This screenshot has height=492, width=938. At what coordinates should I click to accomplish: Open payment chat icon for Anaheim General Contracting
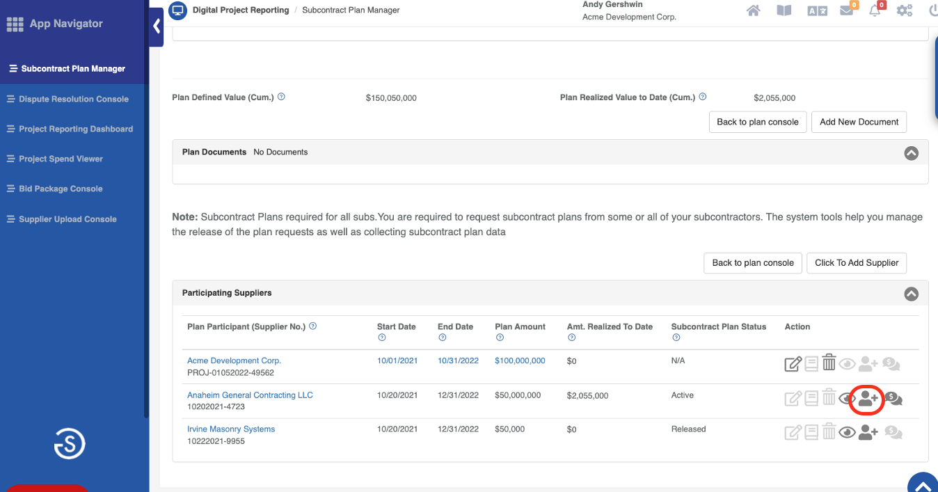(893, 399)
